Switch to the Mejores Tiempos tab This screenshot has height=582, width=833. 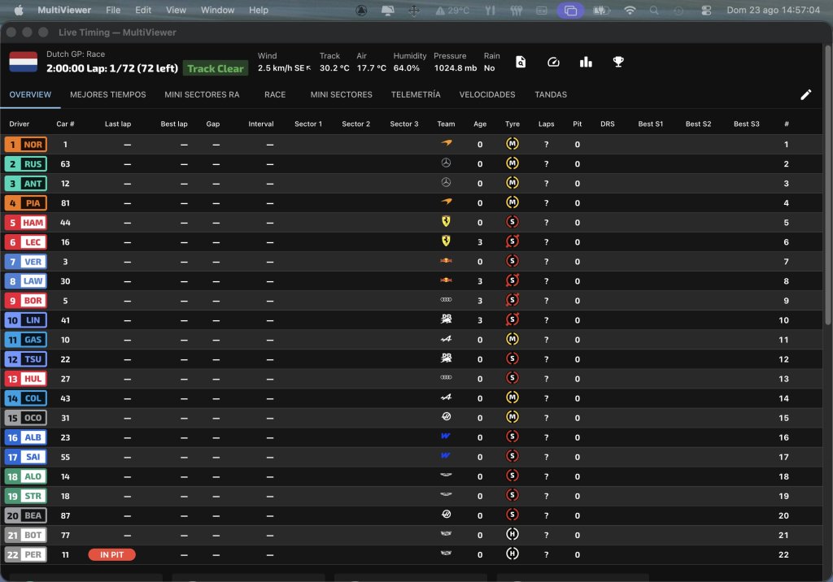(108, 94)
